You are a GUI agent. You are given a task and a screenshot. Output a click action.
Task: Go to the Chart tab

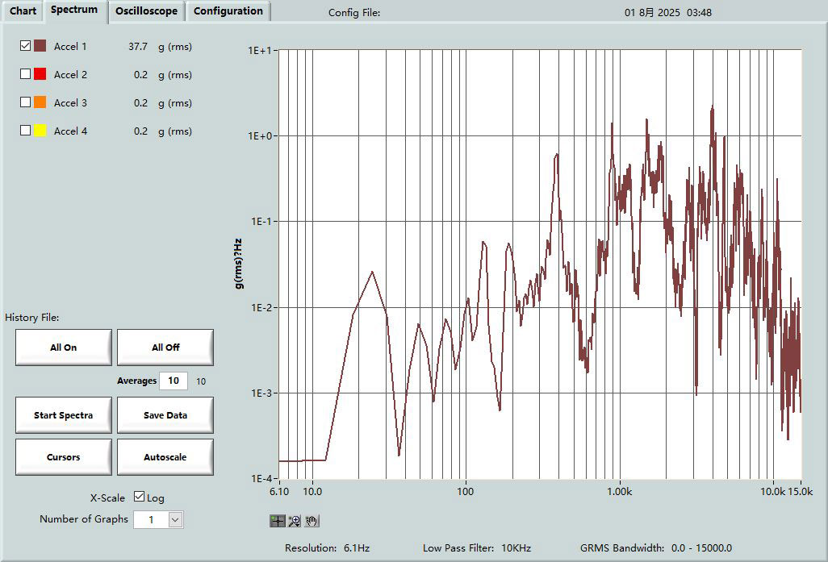point(23,11)
